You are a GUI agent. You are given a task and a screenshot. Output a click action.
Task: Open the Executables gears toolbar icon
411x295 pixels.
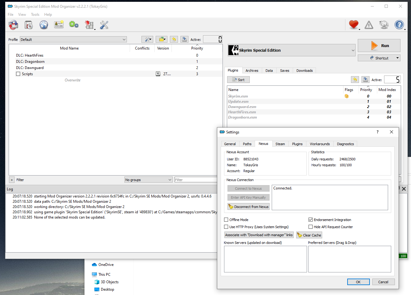[x=74, y=24]
